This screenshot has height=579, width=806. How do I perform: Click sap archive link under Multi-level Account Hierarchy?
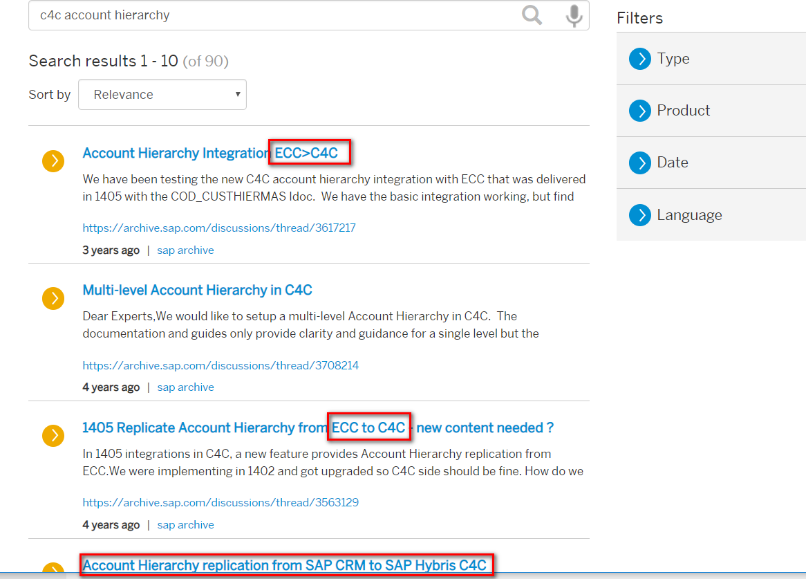point(185,387)
